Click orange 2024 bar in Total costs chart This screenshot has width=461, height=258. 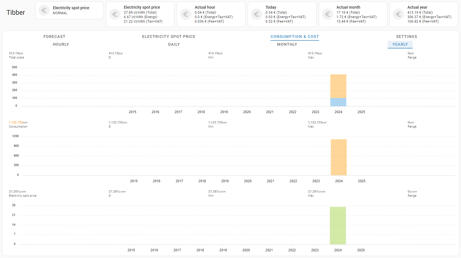338,86
